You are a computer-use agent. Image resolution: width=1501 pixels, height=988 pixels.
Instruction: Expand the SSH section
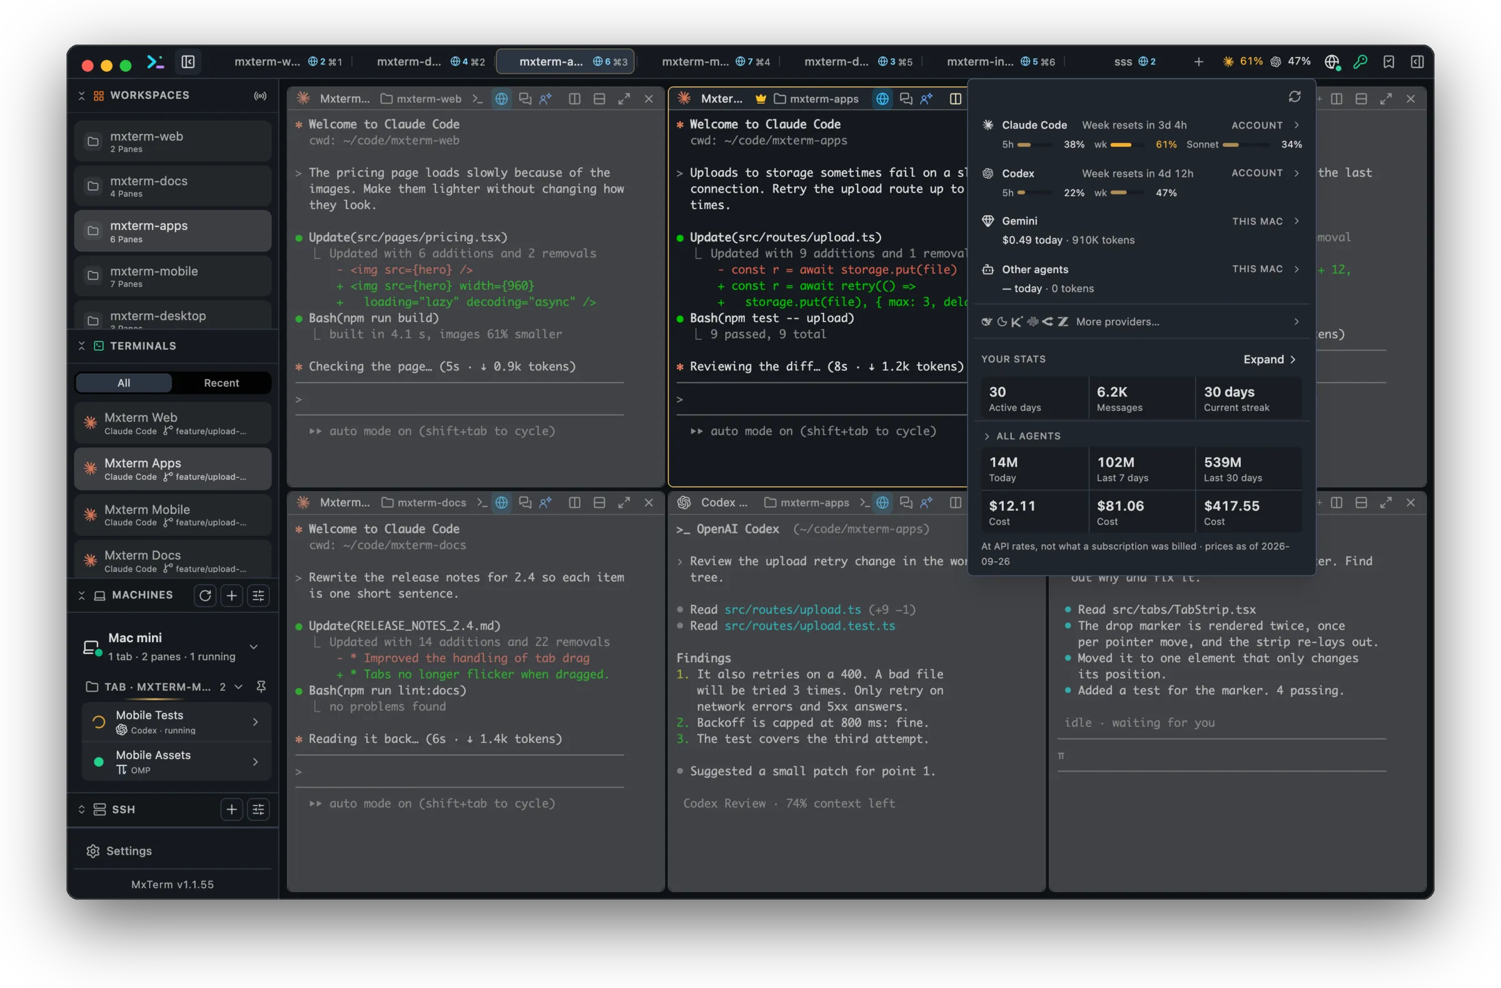(81, 809)
